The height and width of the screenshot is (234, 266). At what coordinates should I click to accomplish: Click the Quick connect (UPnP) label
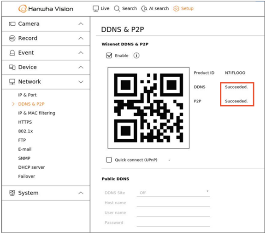(x=136, y=160)
